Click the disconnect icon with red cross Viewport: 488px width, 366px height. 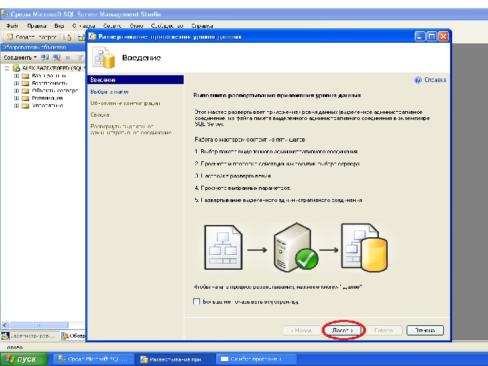pos(56,58)
